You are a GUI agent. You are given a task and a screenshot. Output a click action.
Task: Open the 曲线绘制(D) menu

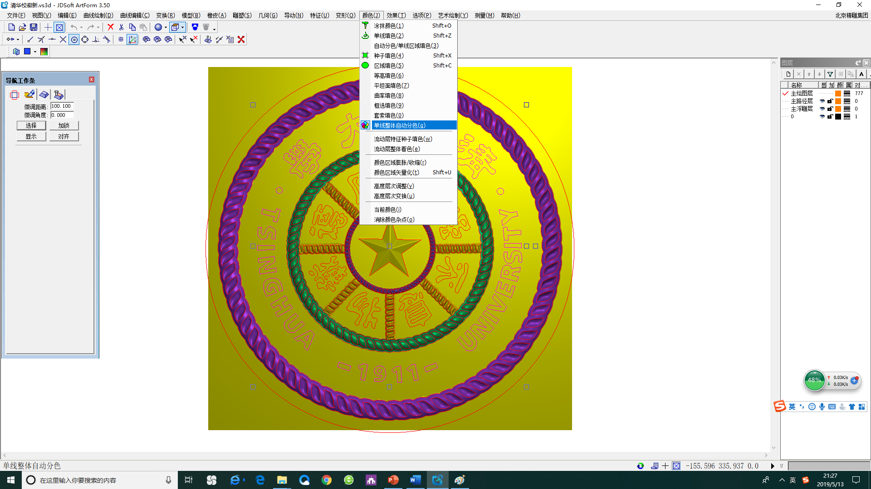pos(98,15)
